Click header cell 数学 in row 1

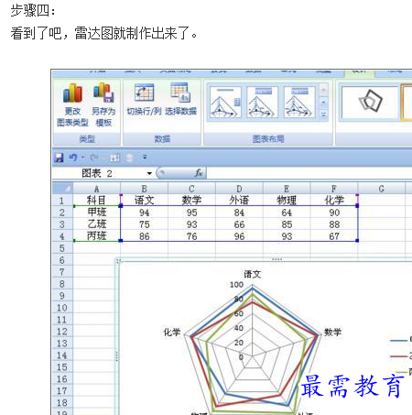pyautogui.click(x=191, y=201)
